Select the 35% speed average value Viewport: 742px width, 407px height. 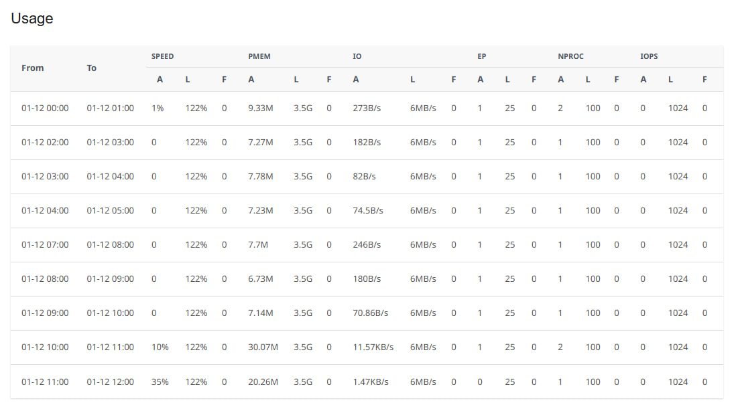(x=160, y=382)
